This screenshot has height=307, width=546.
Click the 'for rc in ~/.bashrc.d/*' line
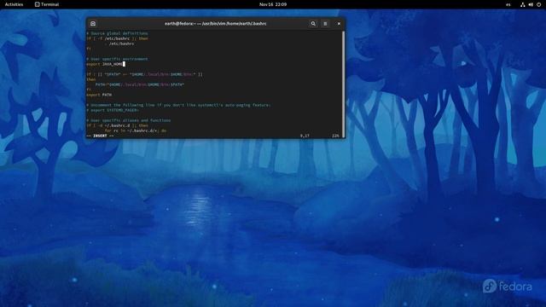click(x=136, y=130)
